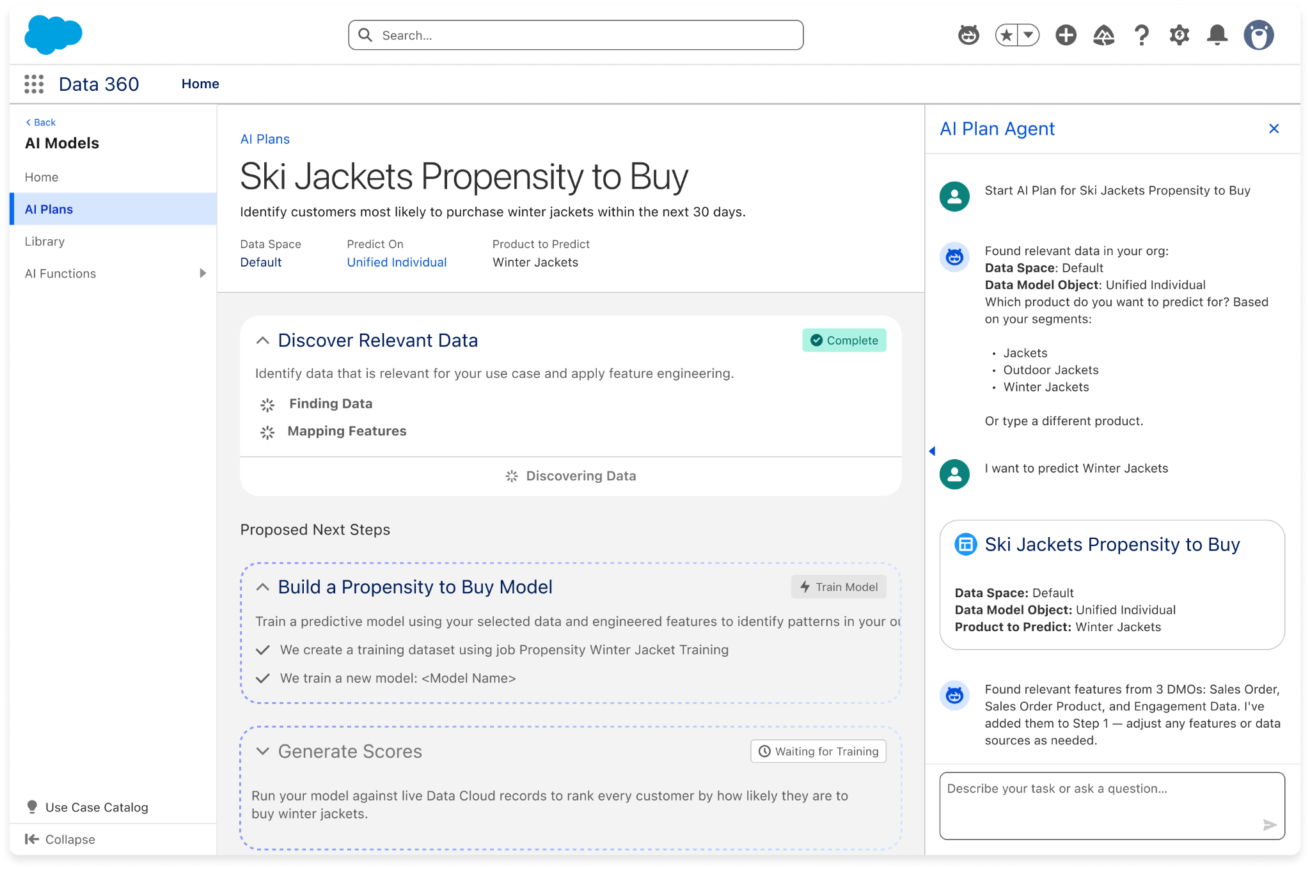Click the checkmark beside training dataset step
1310x869 pixels.
[262, 650]
